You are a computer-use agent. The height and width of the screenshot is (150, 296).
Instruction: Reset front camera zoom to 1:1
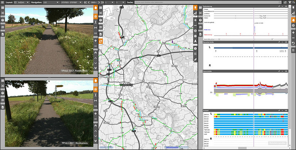click(x=95, y=33)
